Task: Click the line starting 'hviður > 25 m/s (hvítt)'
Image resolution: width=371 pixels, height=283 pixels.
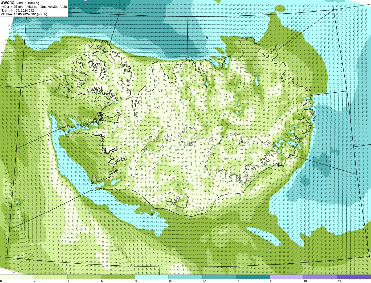Action: click(34, 6)
